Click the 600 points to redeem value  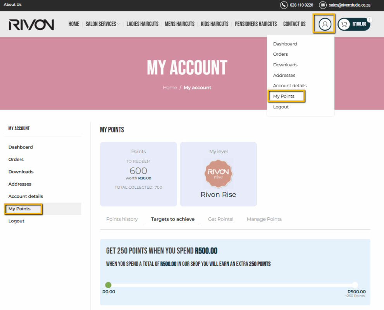click(138, 170)
